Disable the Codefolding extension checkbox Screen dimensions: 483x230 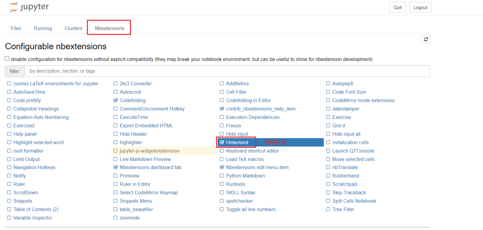[x=116, y=100]
